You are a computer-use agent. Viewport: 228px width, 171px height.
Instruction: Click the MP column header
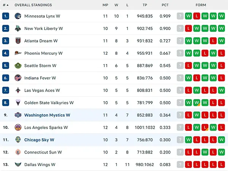(x=105, y=5)
